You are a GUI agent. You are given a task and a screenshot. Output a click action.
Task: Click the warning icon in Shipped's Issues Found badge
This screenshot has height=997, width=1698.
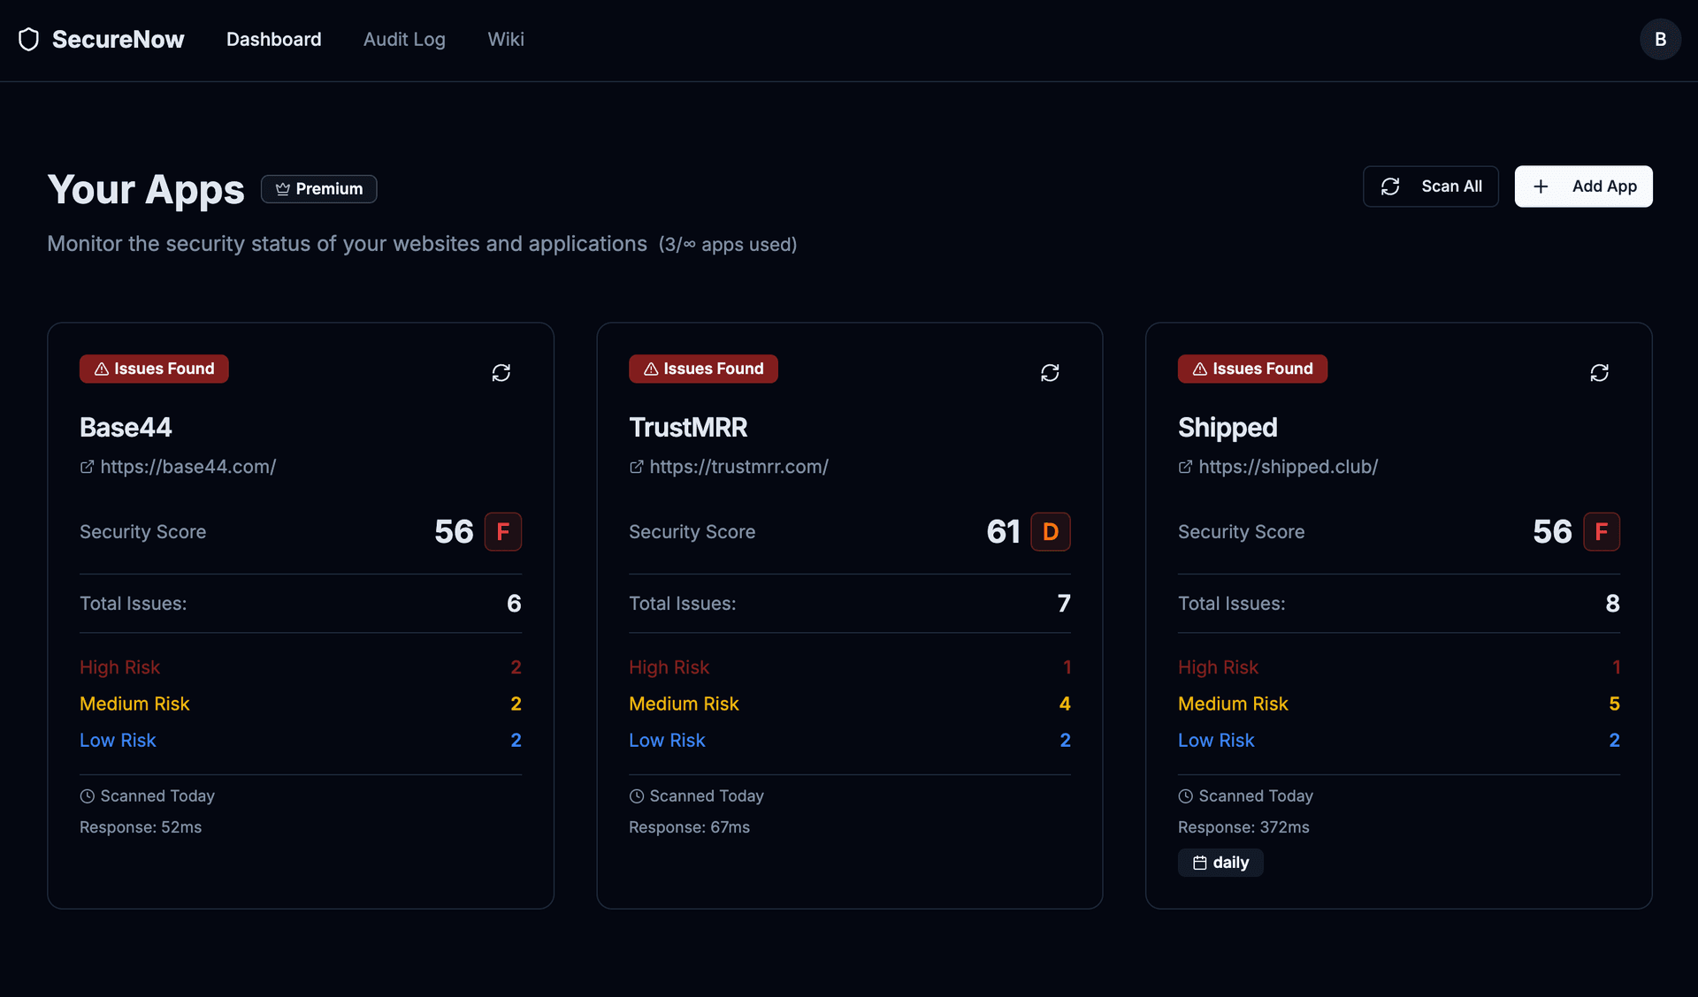(x=1199, y=369)
